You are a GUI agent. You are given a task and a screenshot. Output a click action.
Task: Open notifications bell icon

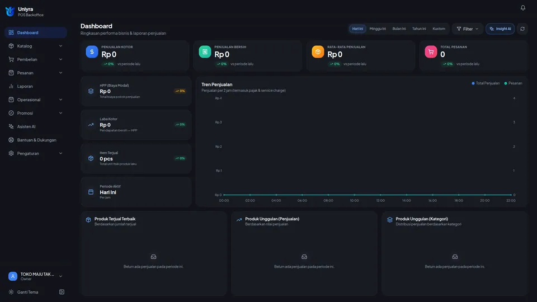tap(522, 7)
